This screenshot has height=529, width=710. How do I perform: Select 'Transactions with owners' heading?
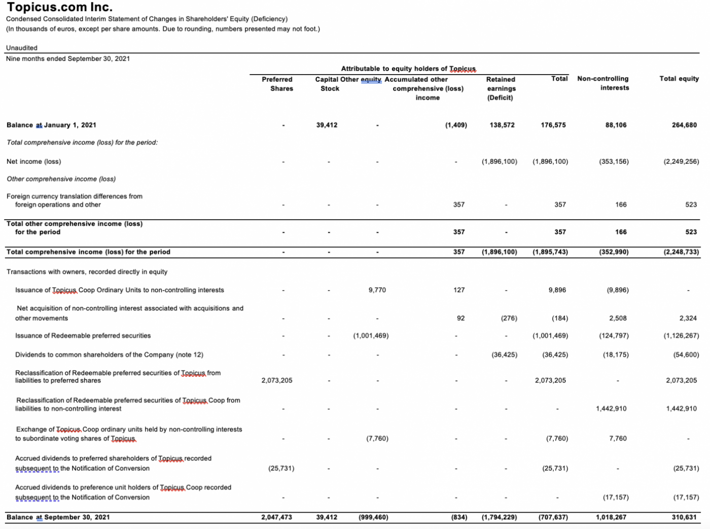pos(87,272)
